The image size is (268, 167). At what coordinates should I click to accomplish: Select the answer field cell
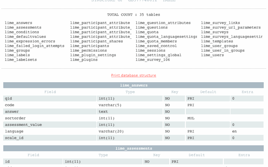(50, 112)
